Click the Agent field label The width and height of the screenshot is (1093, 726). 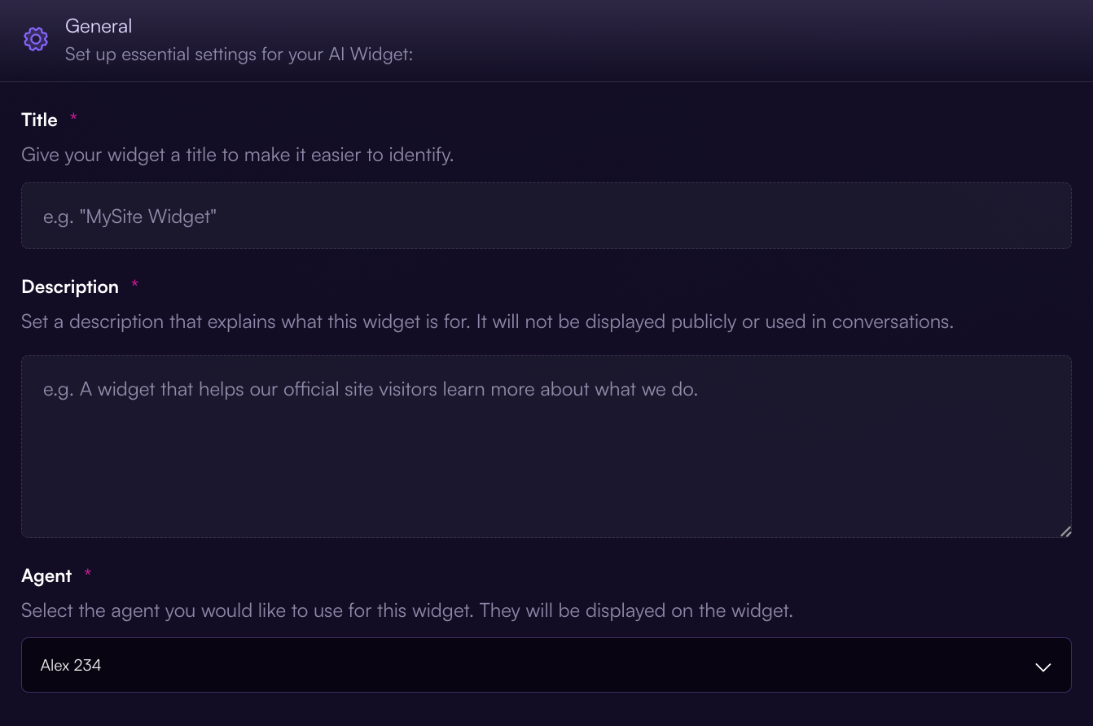[x=46, y=575]
